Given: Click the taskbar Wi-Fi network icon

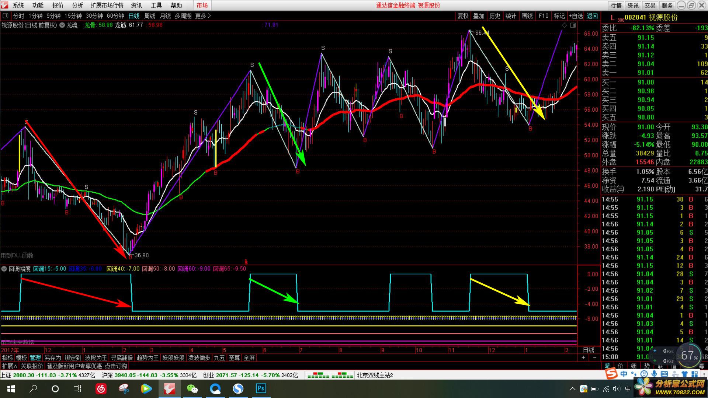Looking at the screenshot, I should click(x=606, y=389).
